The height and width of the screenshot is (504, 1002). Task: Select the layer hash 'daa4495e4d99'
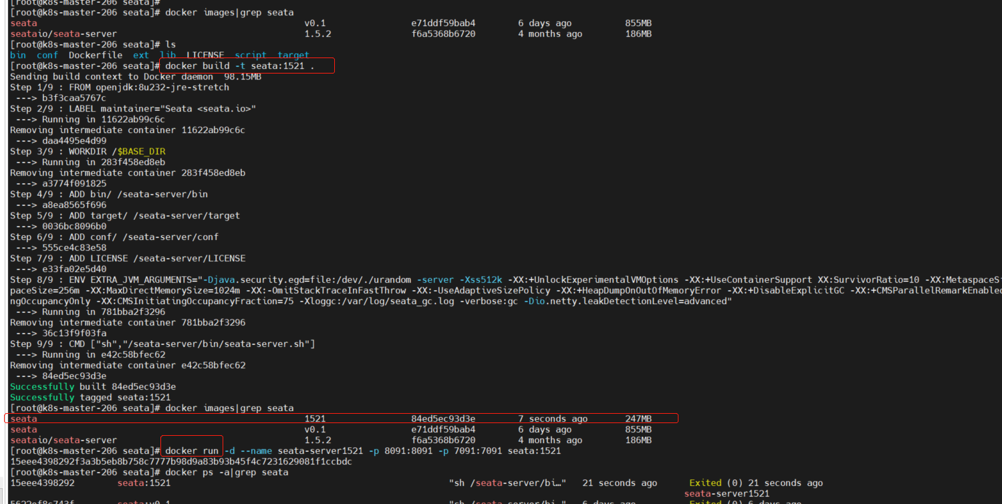[x=74, y=141]
